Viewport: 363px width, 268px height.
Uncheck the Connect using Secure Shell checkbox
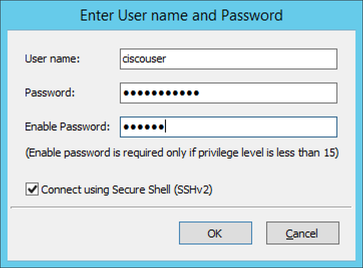pos(33,189)
